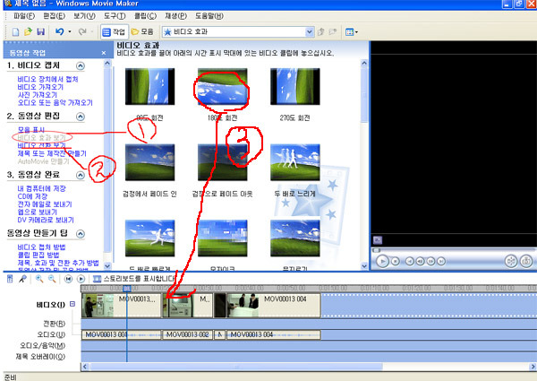
Task: Collapse the 동영상 만들기 팁 section
Action: click(81, 234)
